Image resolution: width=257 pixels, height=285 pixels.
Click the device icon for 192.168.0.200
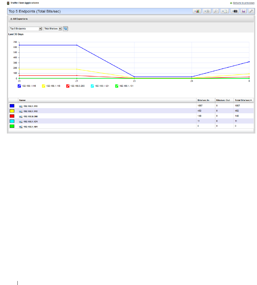click(21, 116)
